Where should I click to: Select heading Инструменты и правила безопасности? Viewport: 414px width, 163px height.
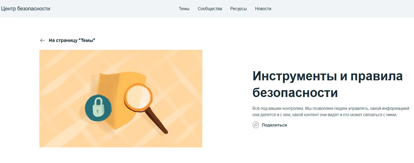coord(328,84)
